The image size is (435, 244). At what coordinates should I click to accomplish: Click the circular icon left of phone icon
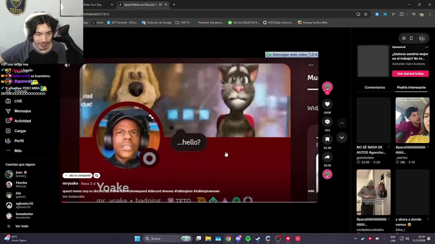404,38
